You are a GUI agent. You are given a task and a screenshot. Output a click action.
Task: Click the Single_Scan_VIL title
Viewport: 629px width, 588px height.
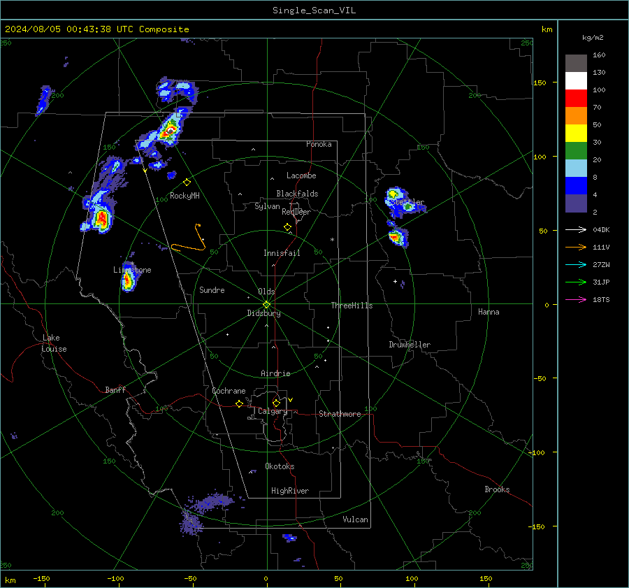(314, 10)
